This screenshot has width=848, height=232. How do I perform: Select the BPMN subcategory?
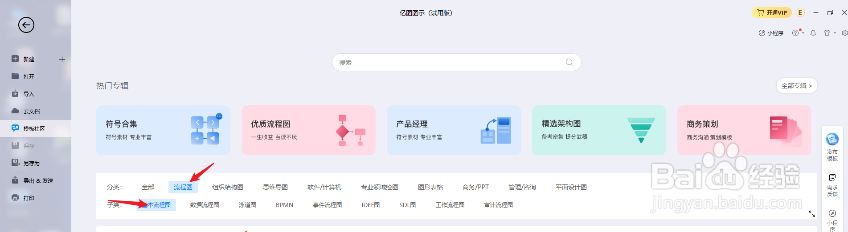pyautogui.click(x=284, y=205)
